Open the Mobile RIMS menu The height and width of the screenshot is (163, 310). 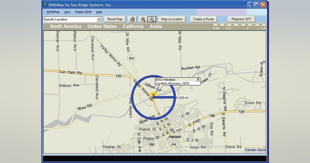click(83, 12)
